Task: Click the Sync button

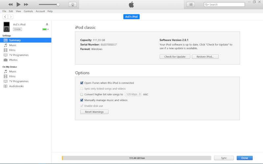Action: pos(224,158)
